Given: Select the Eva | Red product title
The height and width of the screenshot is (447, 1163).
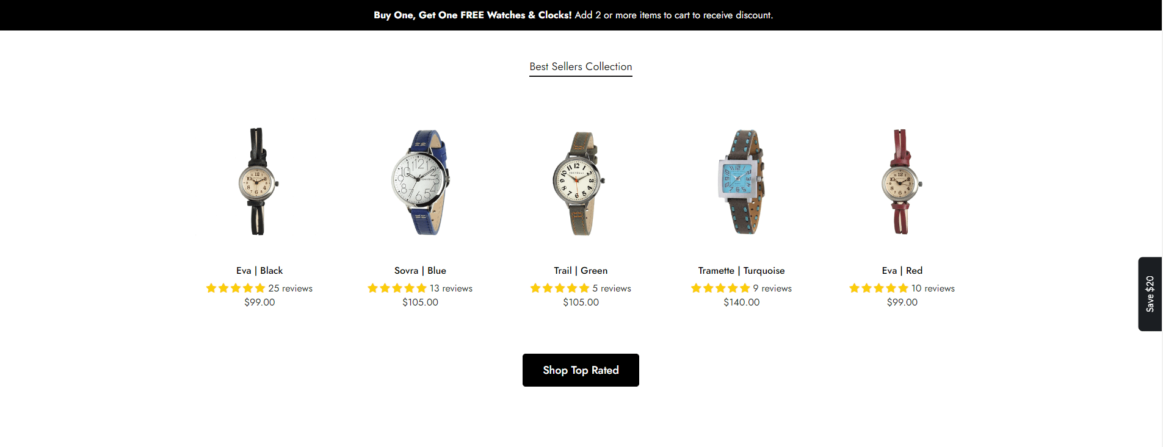Looking at the screenshot, I should (902, 271).
